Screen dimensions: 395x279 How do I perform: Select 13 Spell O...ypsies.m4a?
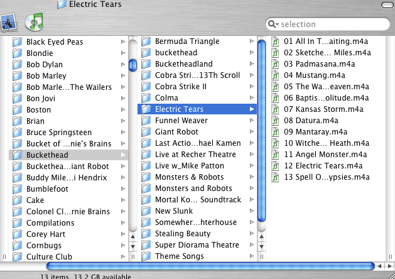pyautogui.click(x=326, y=177)
